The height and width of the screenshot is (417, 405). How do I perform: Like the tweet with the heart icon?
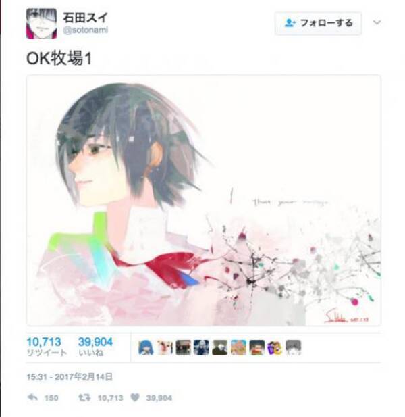tap(135, 397)
